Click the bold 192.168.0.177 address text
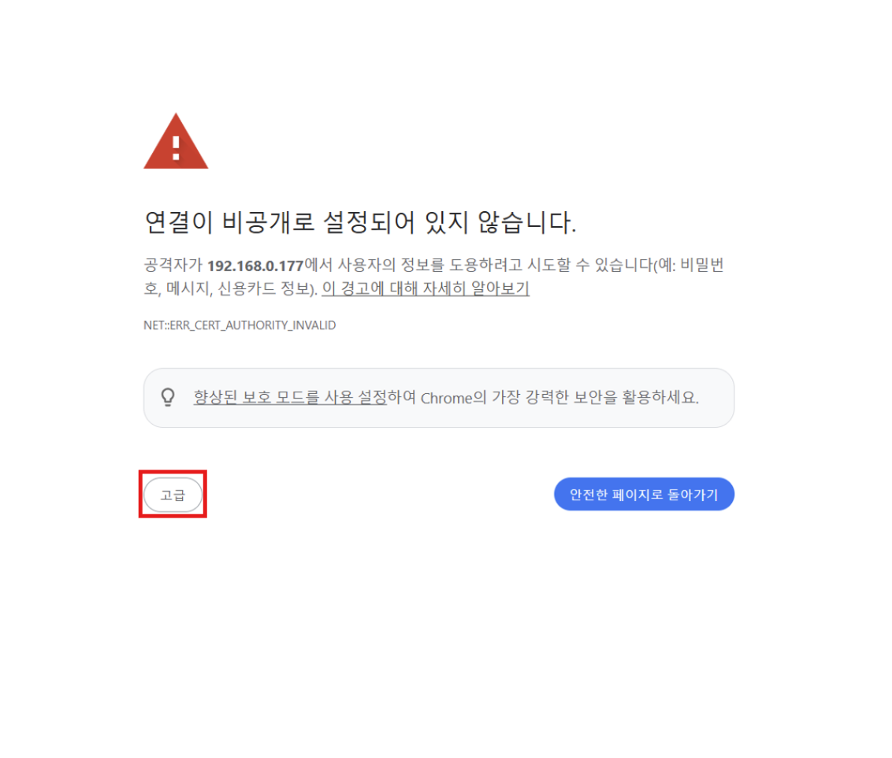Screen dimensions: 892x758 [x=255, y=266]
